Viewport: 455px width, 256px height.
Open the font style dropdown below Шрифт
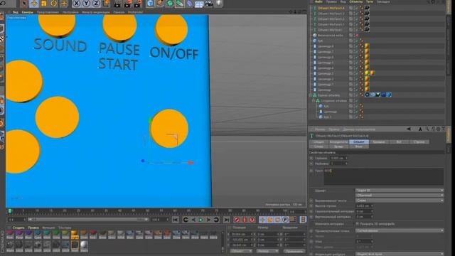400,196
